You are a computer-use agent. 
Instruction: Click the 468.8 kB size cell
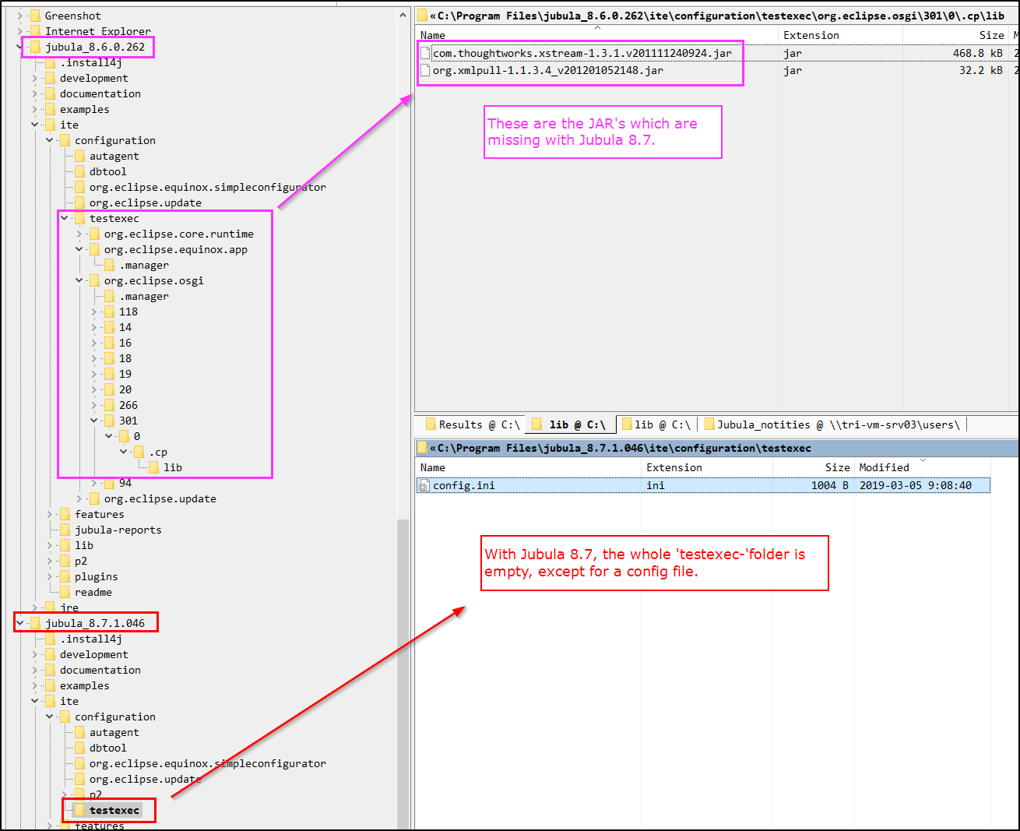[x=978, y=53]
